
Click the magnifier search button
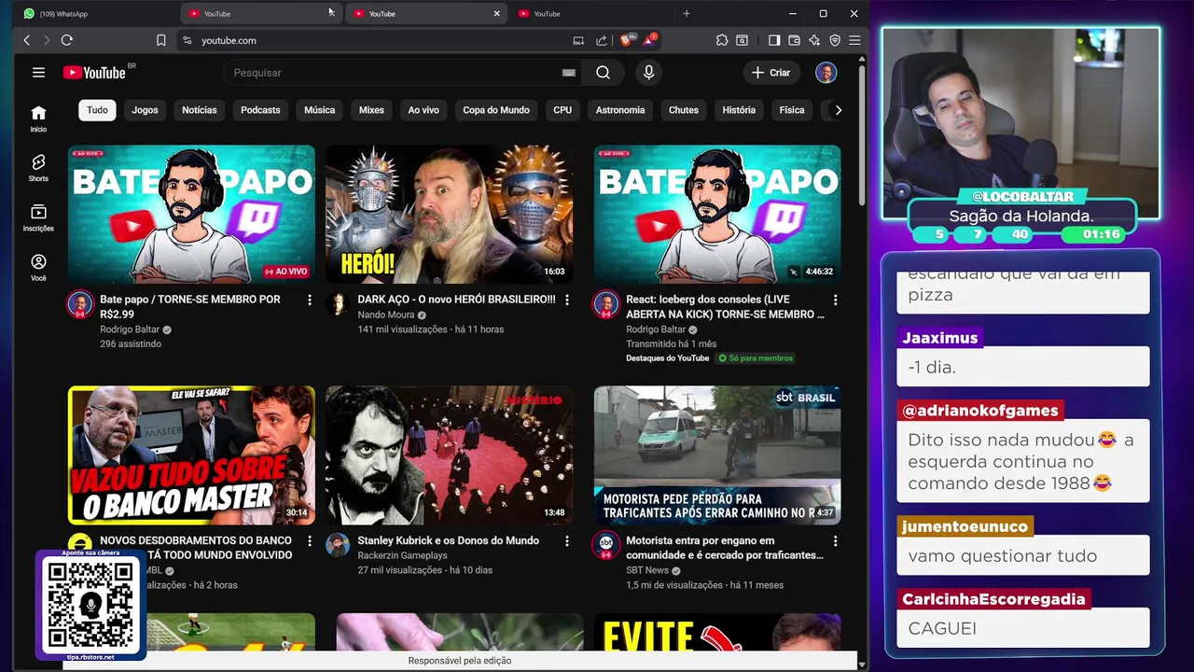603,73
